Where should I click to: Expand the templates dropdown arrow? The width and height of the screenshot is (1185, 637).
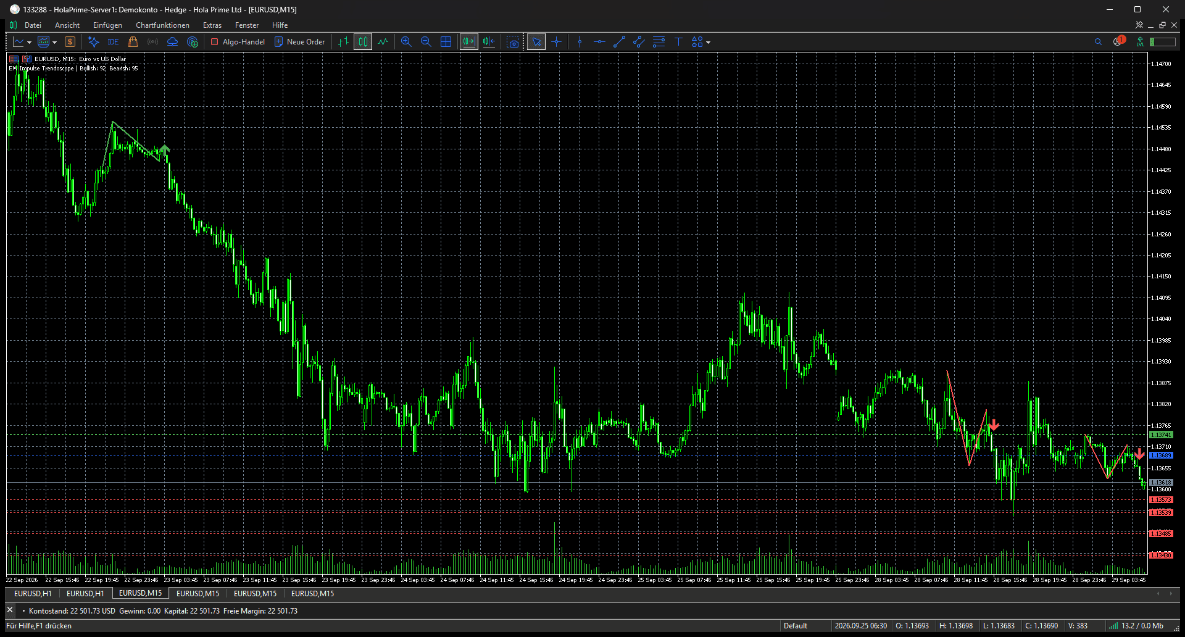tap(55, 43)
